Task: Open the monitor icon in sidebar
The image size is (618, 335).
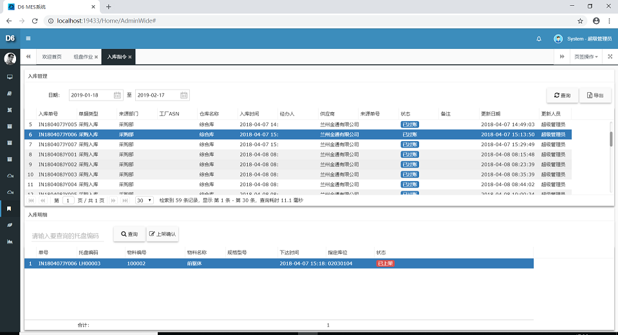Action: click(10, 77)
